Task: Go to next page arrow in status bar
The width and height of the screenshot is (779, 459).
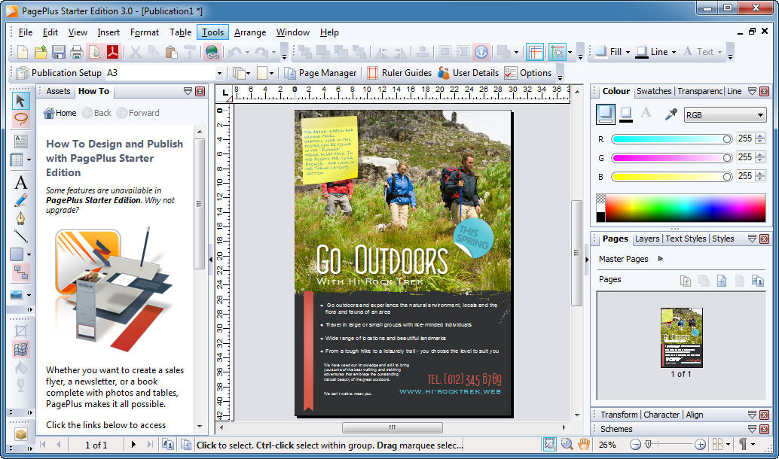Action: (x=133, y=445)
